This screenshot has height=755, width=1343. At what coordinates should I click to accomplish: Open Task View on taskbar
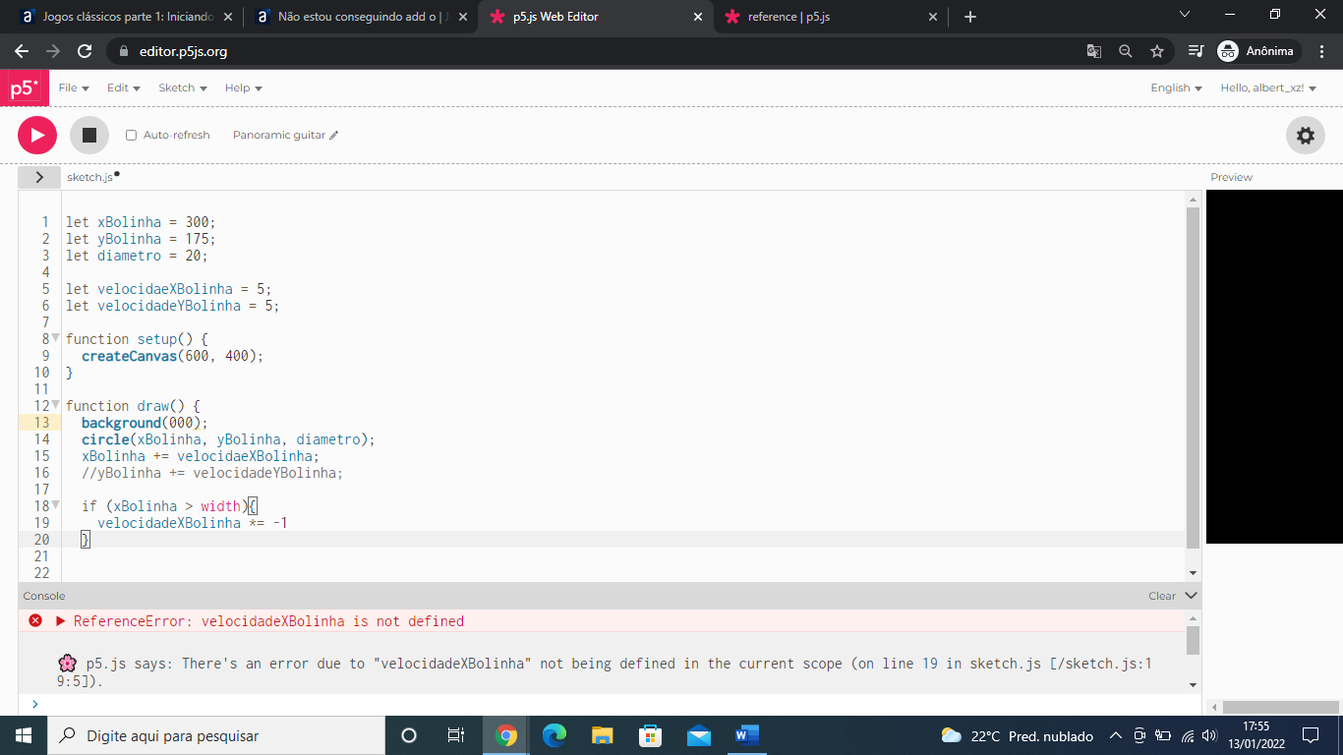(x=456, y=735)
